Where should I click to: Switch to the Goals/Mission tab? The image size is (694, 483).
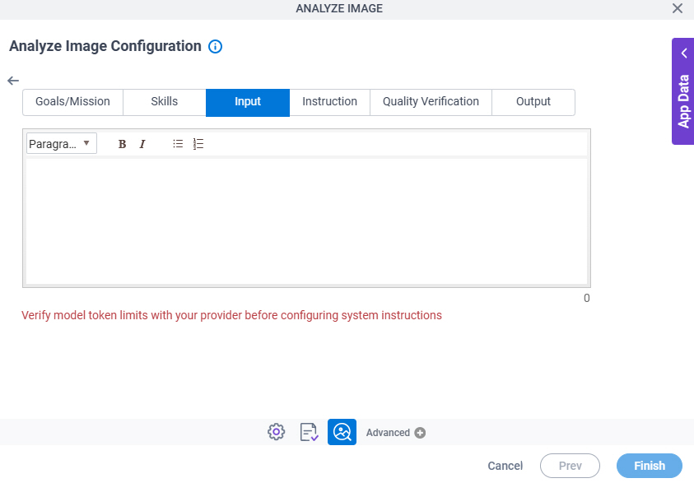point(72,102)
